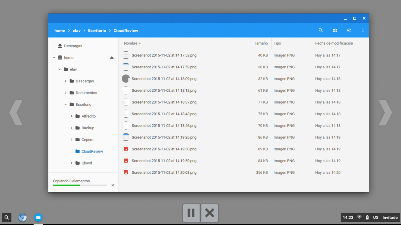Click the home drive icon in the sidebar

(x=60, y=58)
